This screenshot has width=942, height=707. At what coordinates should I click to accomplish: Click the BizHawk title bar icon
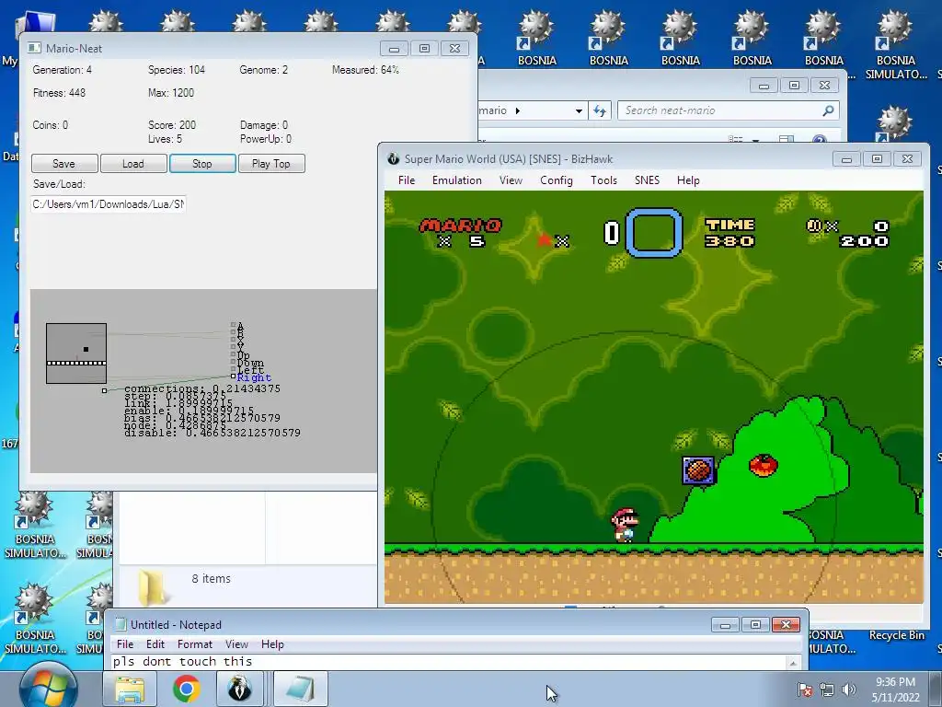point(394,158)
